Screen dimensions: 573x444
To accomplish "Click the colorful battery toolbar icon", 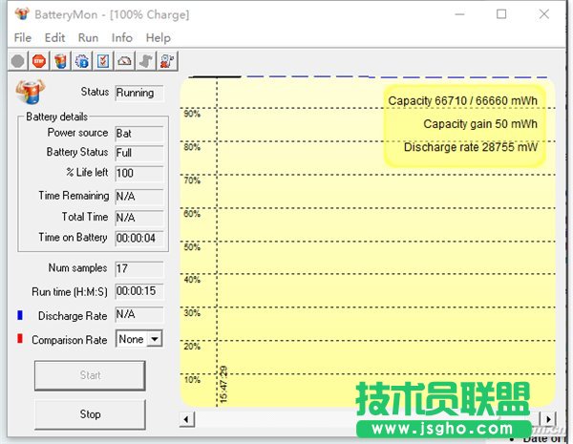I will pos(60,61).
